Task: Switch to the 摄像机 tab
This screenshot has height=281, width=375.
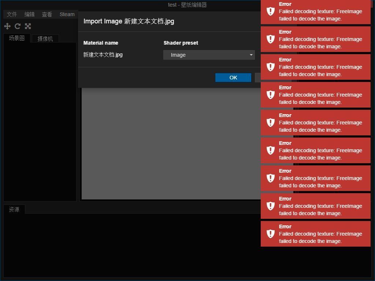Action: tap(45, 38)
